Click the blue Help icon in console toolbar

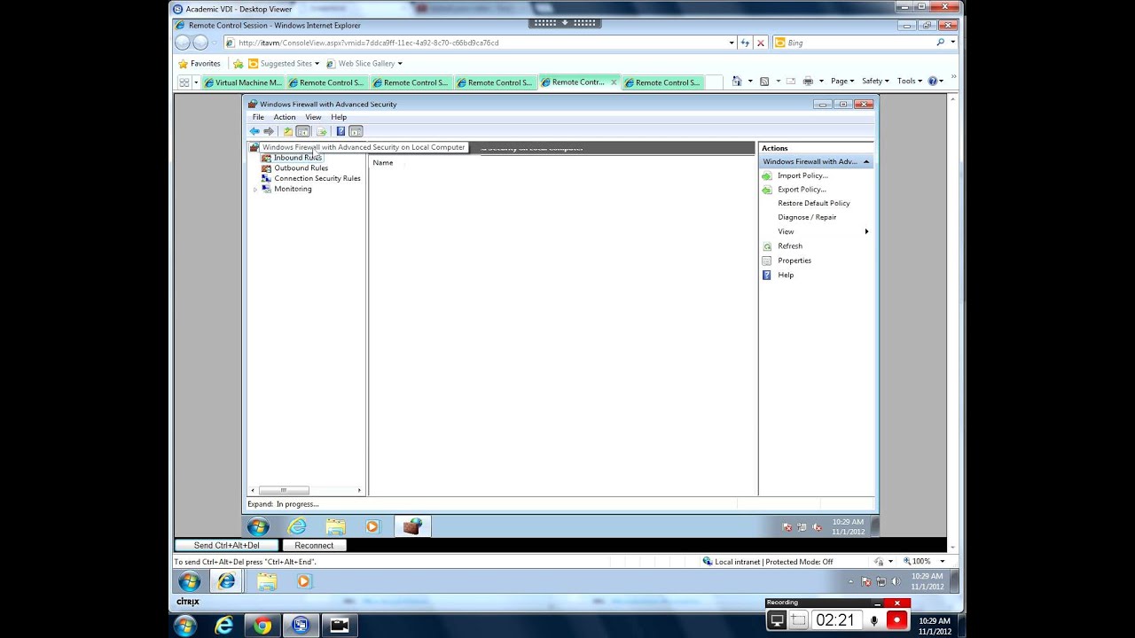tap(340, 131)
